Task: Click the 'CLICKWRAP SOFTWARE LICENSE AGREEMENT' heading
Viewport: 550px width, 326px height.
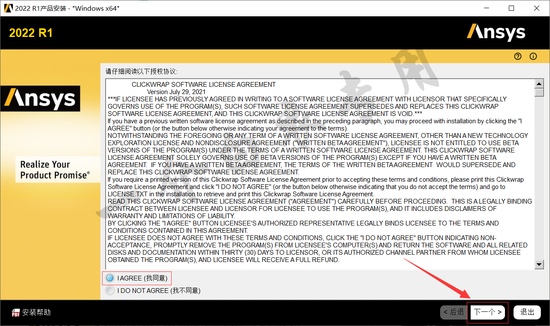Action: click(204, 85)
